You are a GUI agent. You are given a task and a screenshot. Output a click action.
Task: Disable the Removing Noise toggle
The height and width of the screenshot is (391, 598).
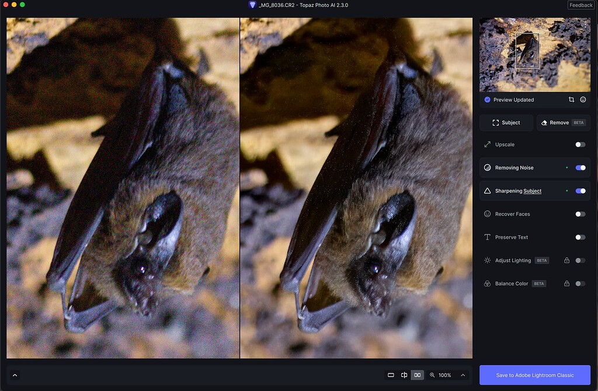[x=580, y=167]
